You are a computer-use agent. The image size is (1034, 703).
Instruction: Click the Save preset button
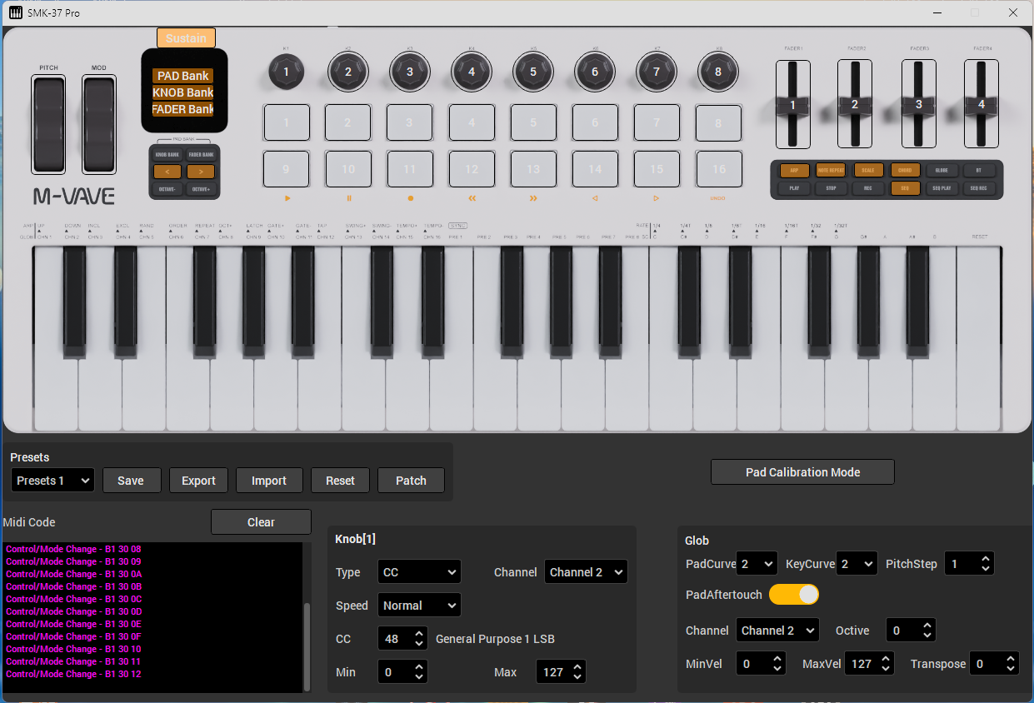(x=132, y=481)
